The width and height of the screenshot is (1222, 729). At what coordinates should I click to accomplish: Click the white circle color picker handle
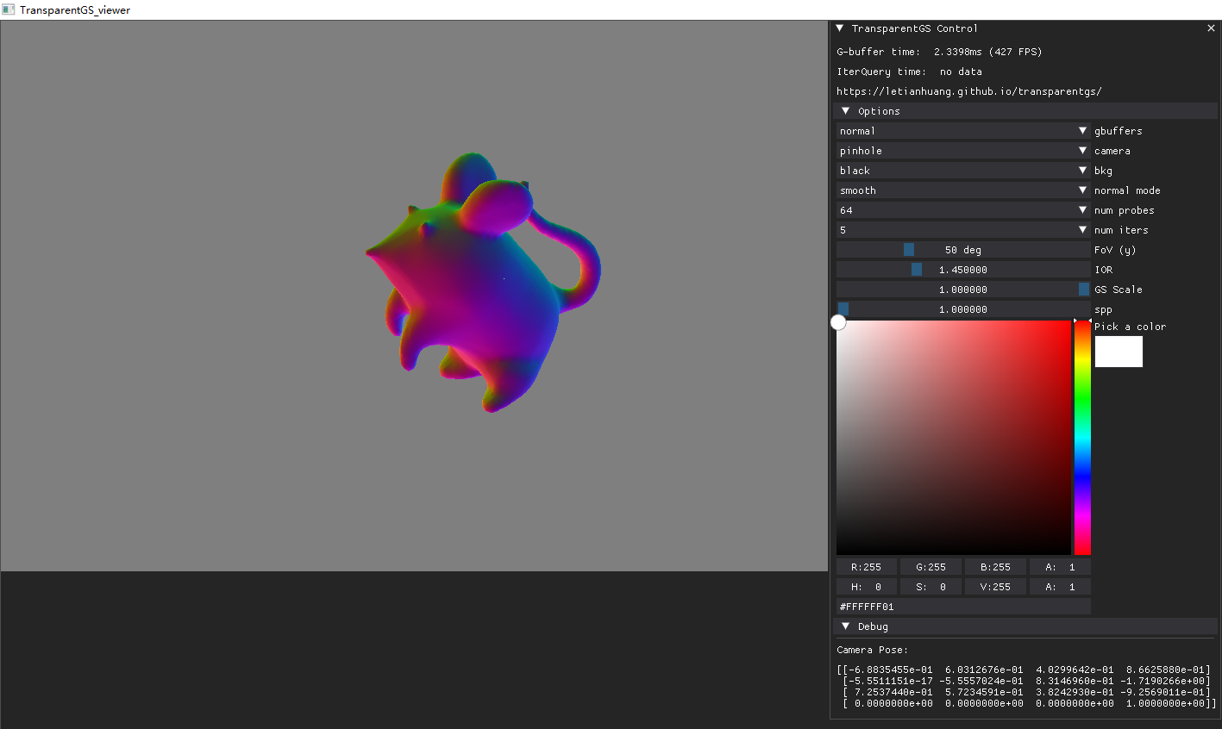pos(838,322)
